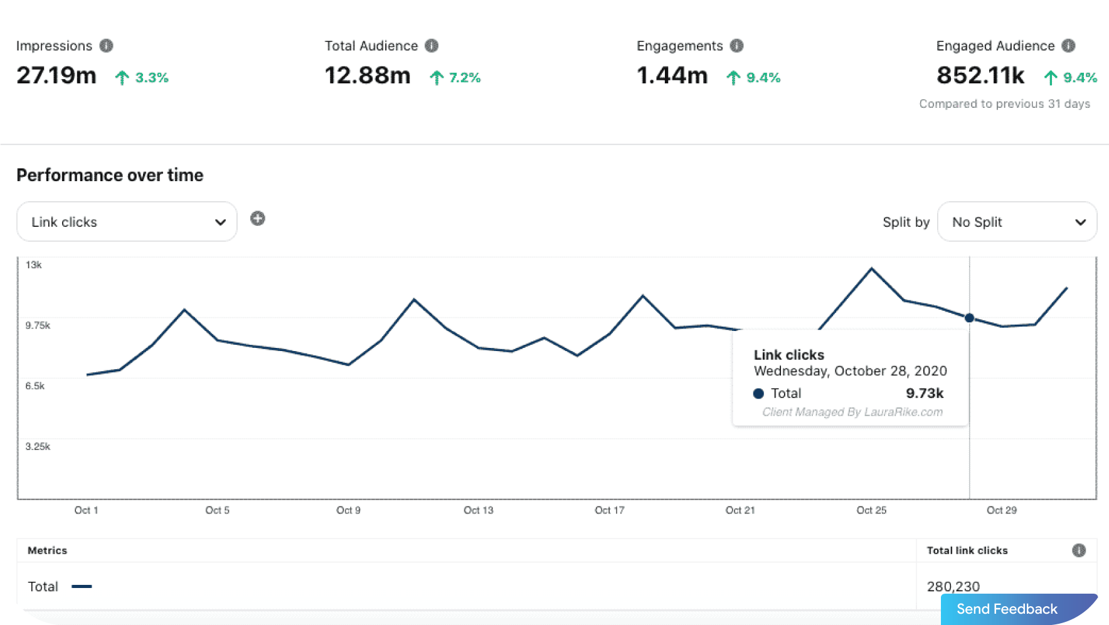Image resolution: width=1109 pixels, height=625 pixels.
Task: Click the Total link clicks info icon
Action: 1079,550
